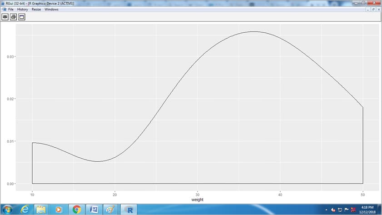Click the return focus to console icon
The image size is (382, 215).
pyautogui.click(x=21, y=17)
